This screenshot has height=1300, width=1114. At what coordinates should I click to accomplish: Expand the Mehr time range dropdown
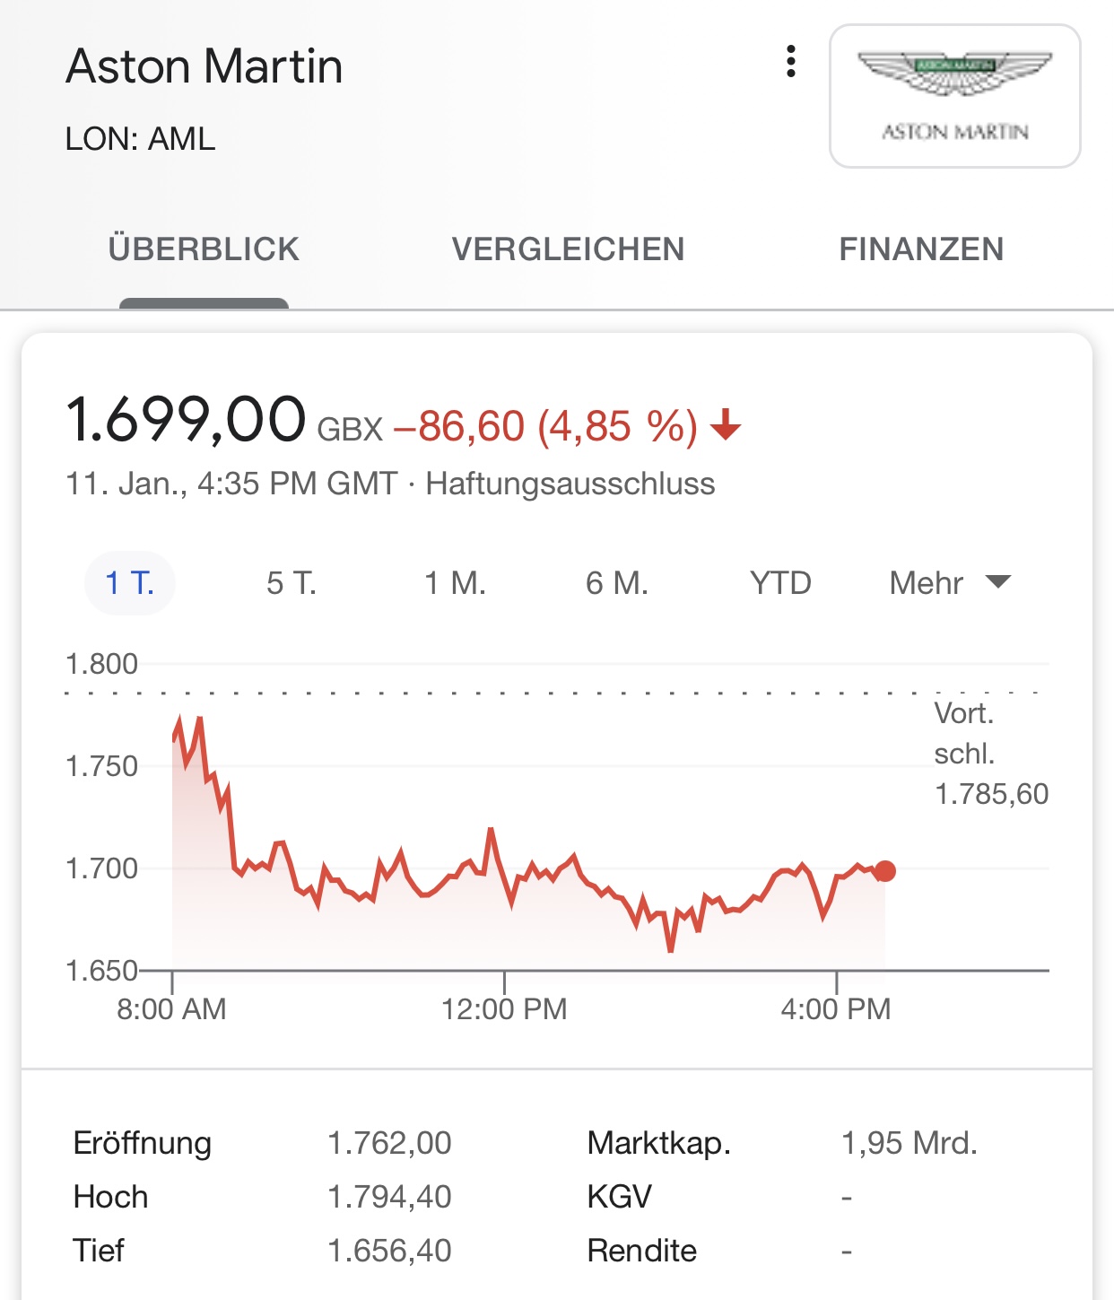tap(927, 583)
